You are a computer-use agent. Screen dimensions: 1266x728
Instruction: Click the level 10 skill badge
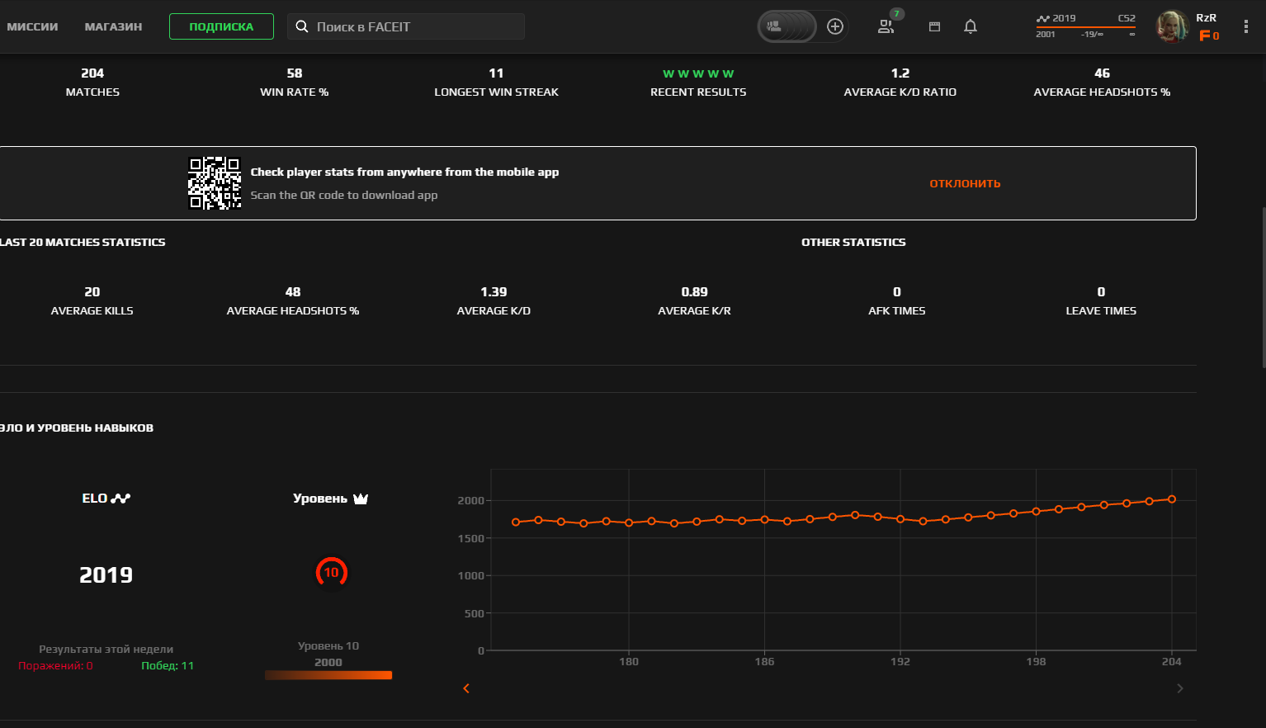pyautogui.click(x=331, y=573)
